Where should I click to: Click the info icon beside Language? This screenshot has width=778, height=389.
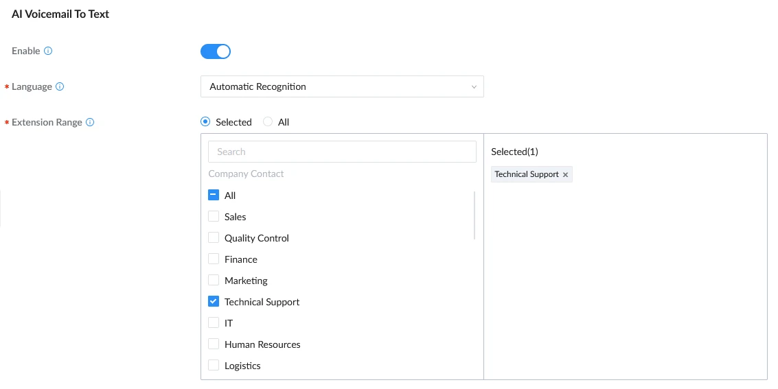click(x=60, y=86)
